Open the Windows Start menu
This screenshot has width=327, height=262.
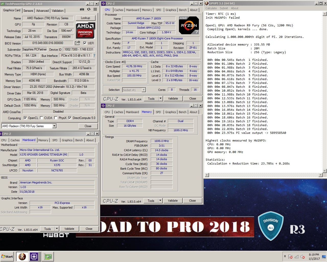7,256
